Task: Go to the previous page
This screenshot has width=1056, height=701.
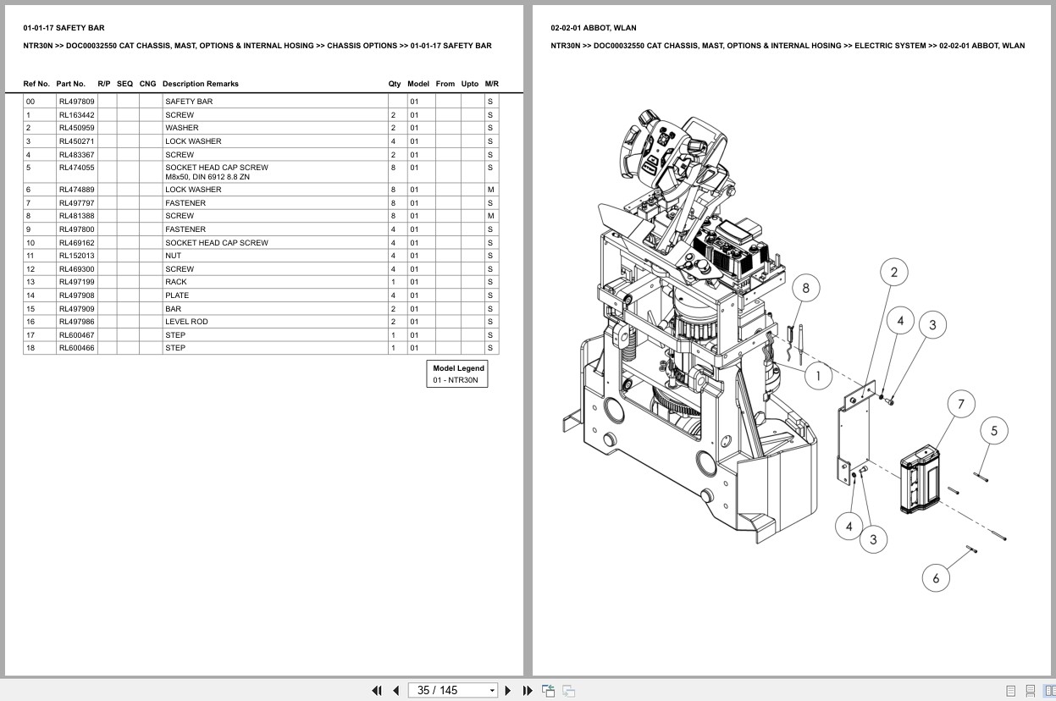Action: [395, 690]
